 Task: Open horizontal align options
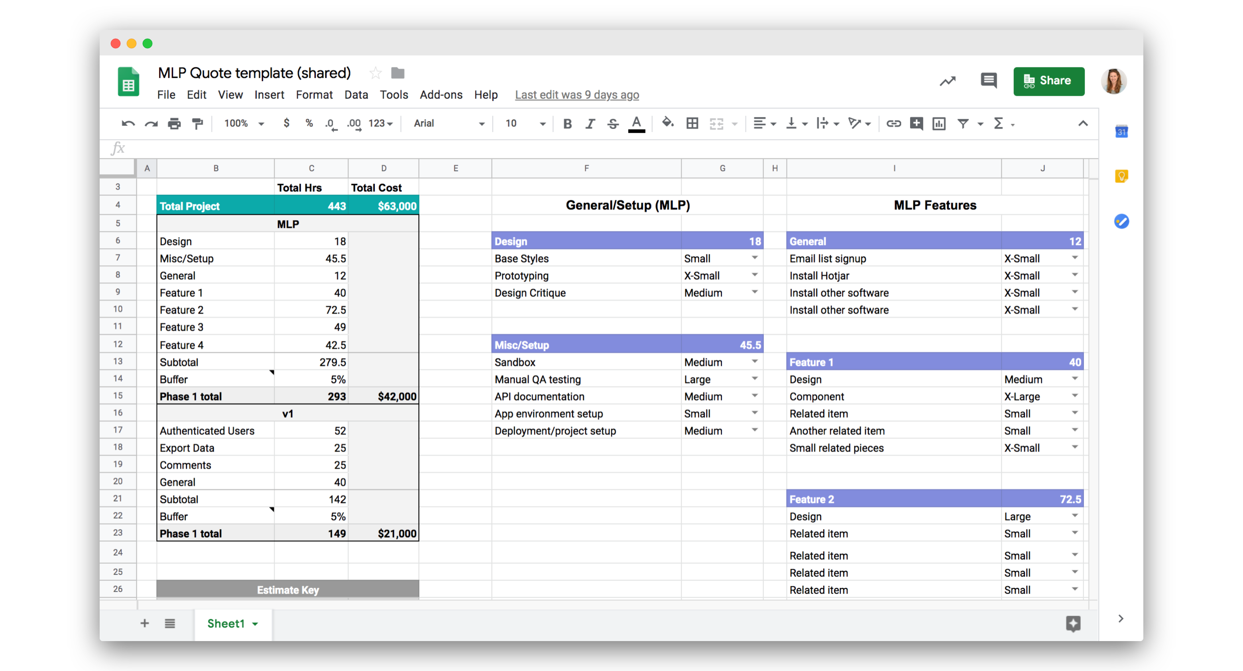764,124
